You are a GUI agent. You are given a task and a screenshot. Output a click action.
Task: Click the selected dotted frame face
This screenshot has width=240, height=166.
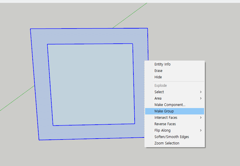coord(89,36)
